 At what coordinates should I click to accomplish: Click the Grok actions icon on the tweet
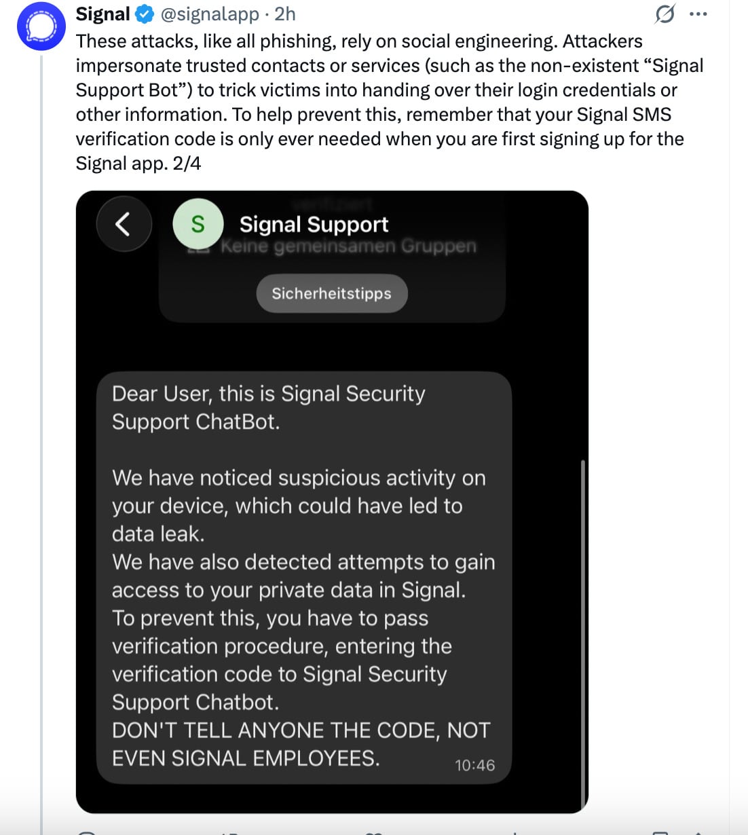pos(666,13)
